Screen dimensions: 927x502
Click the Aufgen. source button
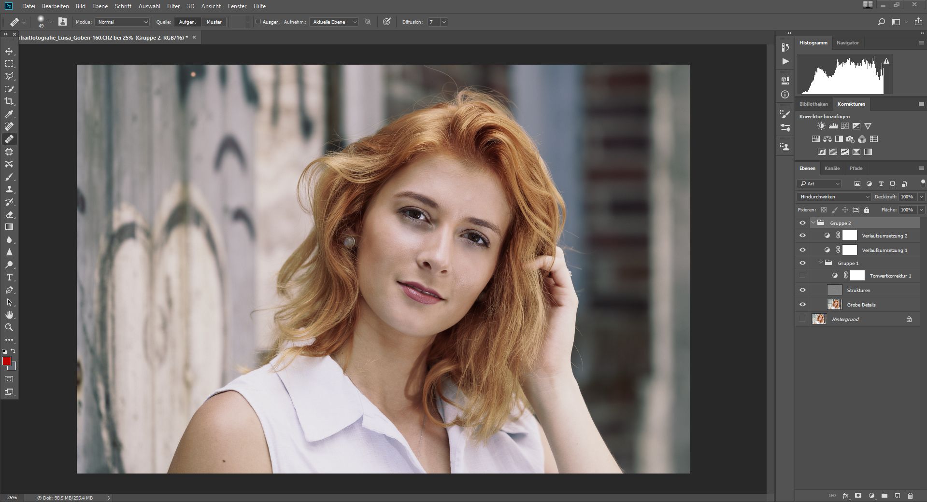click(x=187, y=22)
